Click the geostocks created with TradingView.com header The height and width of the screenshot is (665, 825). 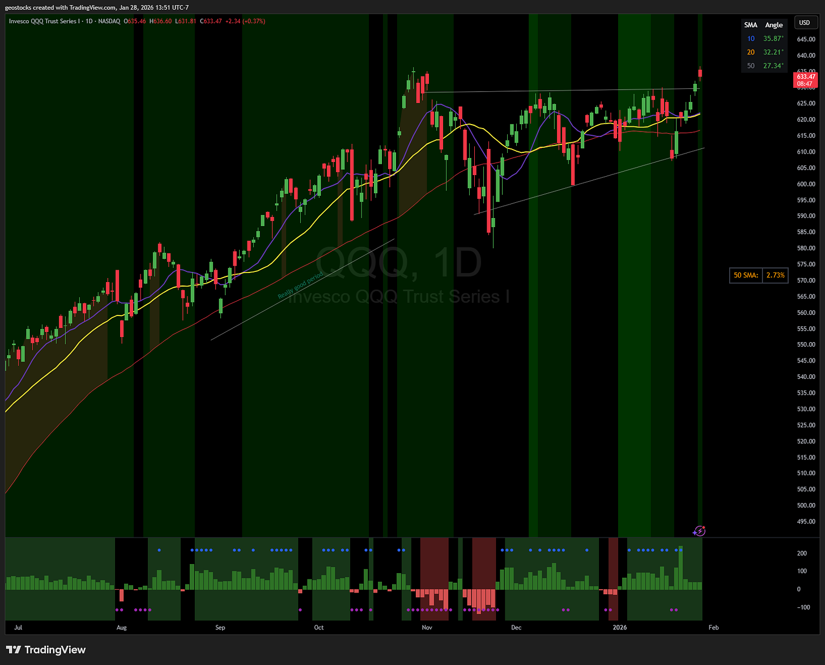tap(97, 7)
